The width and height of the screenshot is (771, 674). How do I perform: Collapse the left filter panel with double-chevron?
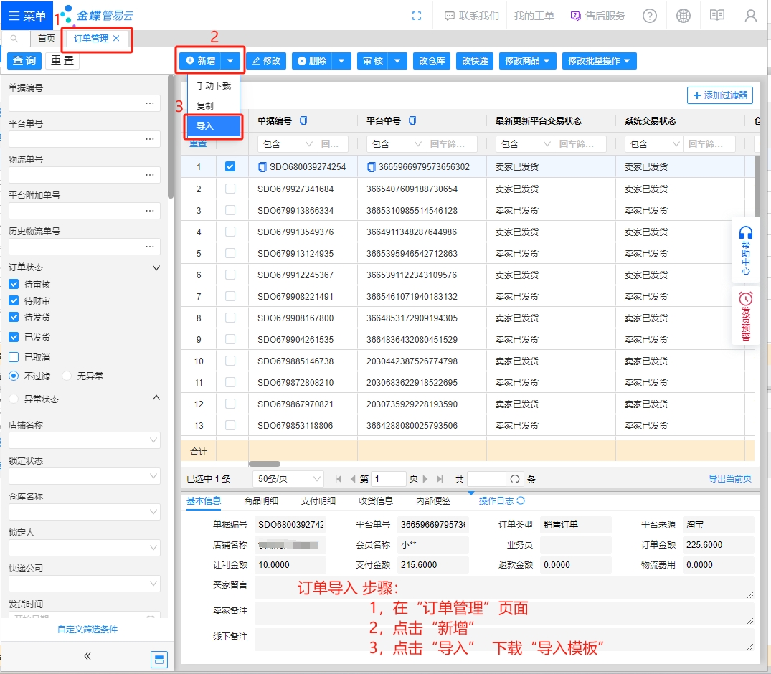point(87,655)
